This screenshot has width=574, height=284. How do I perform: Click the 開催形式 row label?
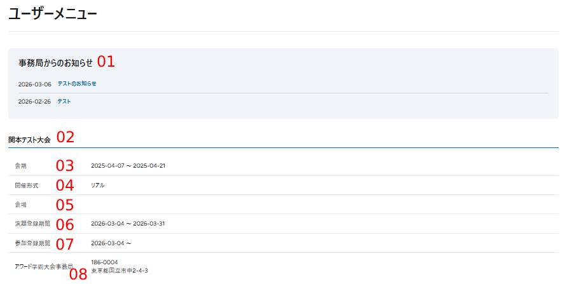coord(27,186)
